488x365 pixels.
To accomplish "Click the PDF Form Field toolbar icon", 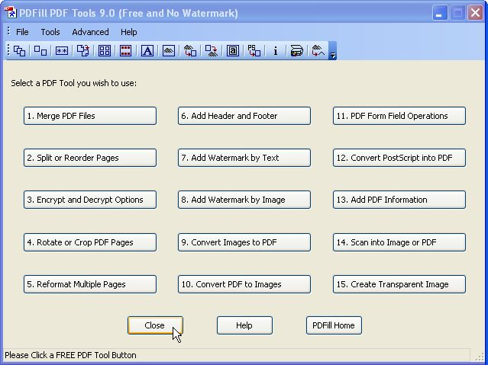I will click(233, 50).
